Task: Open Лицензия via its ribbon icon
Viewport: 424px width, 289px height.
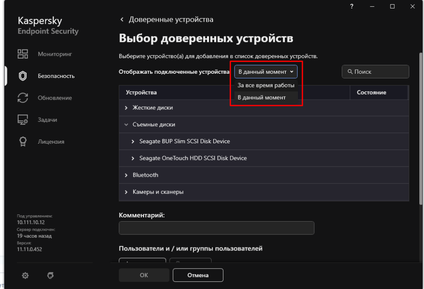Action: (22, 142)
